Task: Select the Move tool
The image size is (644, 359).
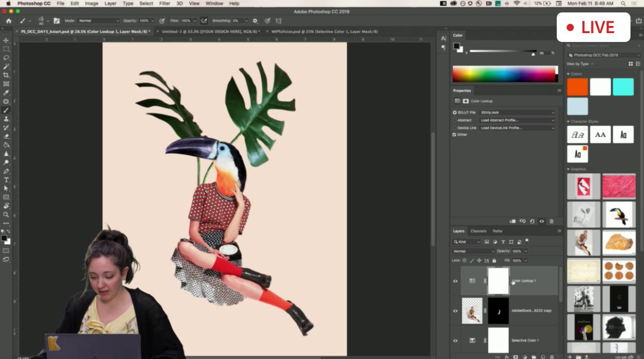Action: click(6, 40)
